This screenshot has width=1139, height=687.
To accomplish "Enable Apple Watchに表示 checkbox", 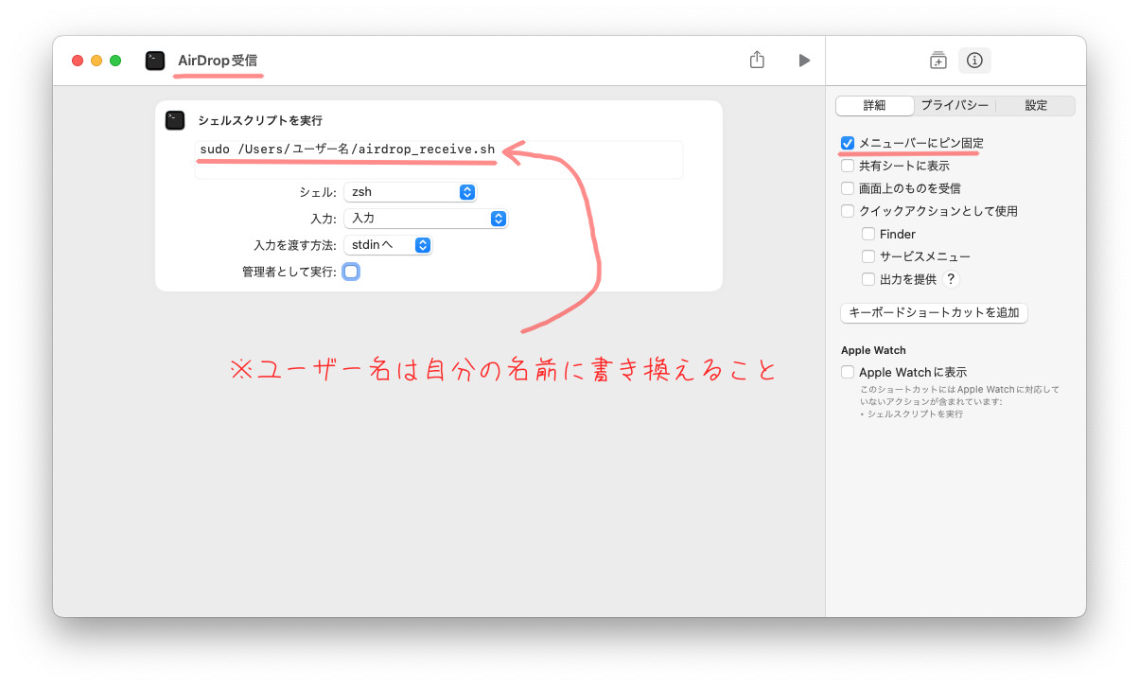I will (848, 372).
